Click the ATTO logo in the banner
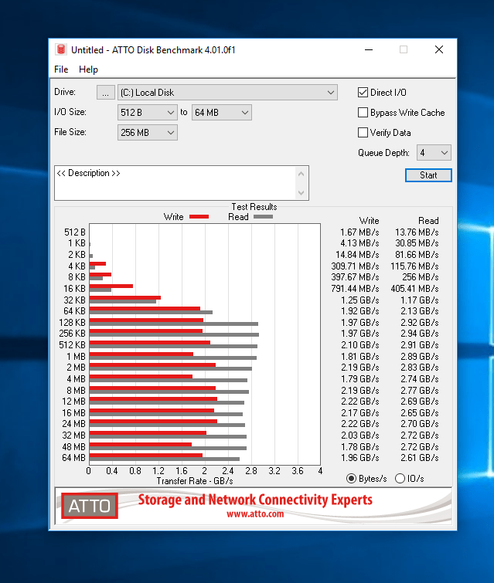Image resolution: width=494 pixels, height=583 pixels. pyautogui.click(x=90, y=507)
